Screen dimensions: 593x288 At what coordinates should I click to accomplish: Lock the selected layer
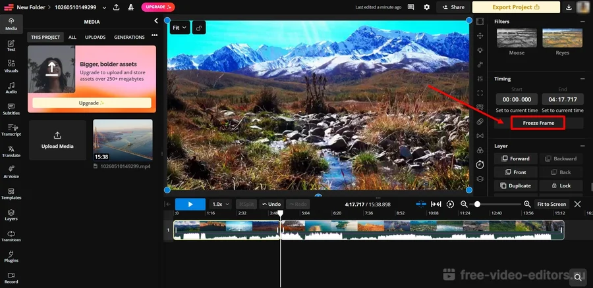(561, 186)
